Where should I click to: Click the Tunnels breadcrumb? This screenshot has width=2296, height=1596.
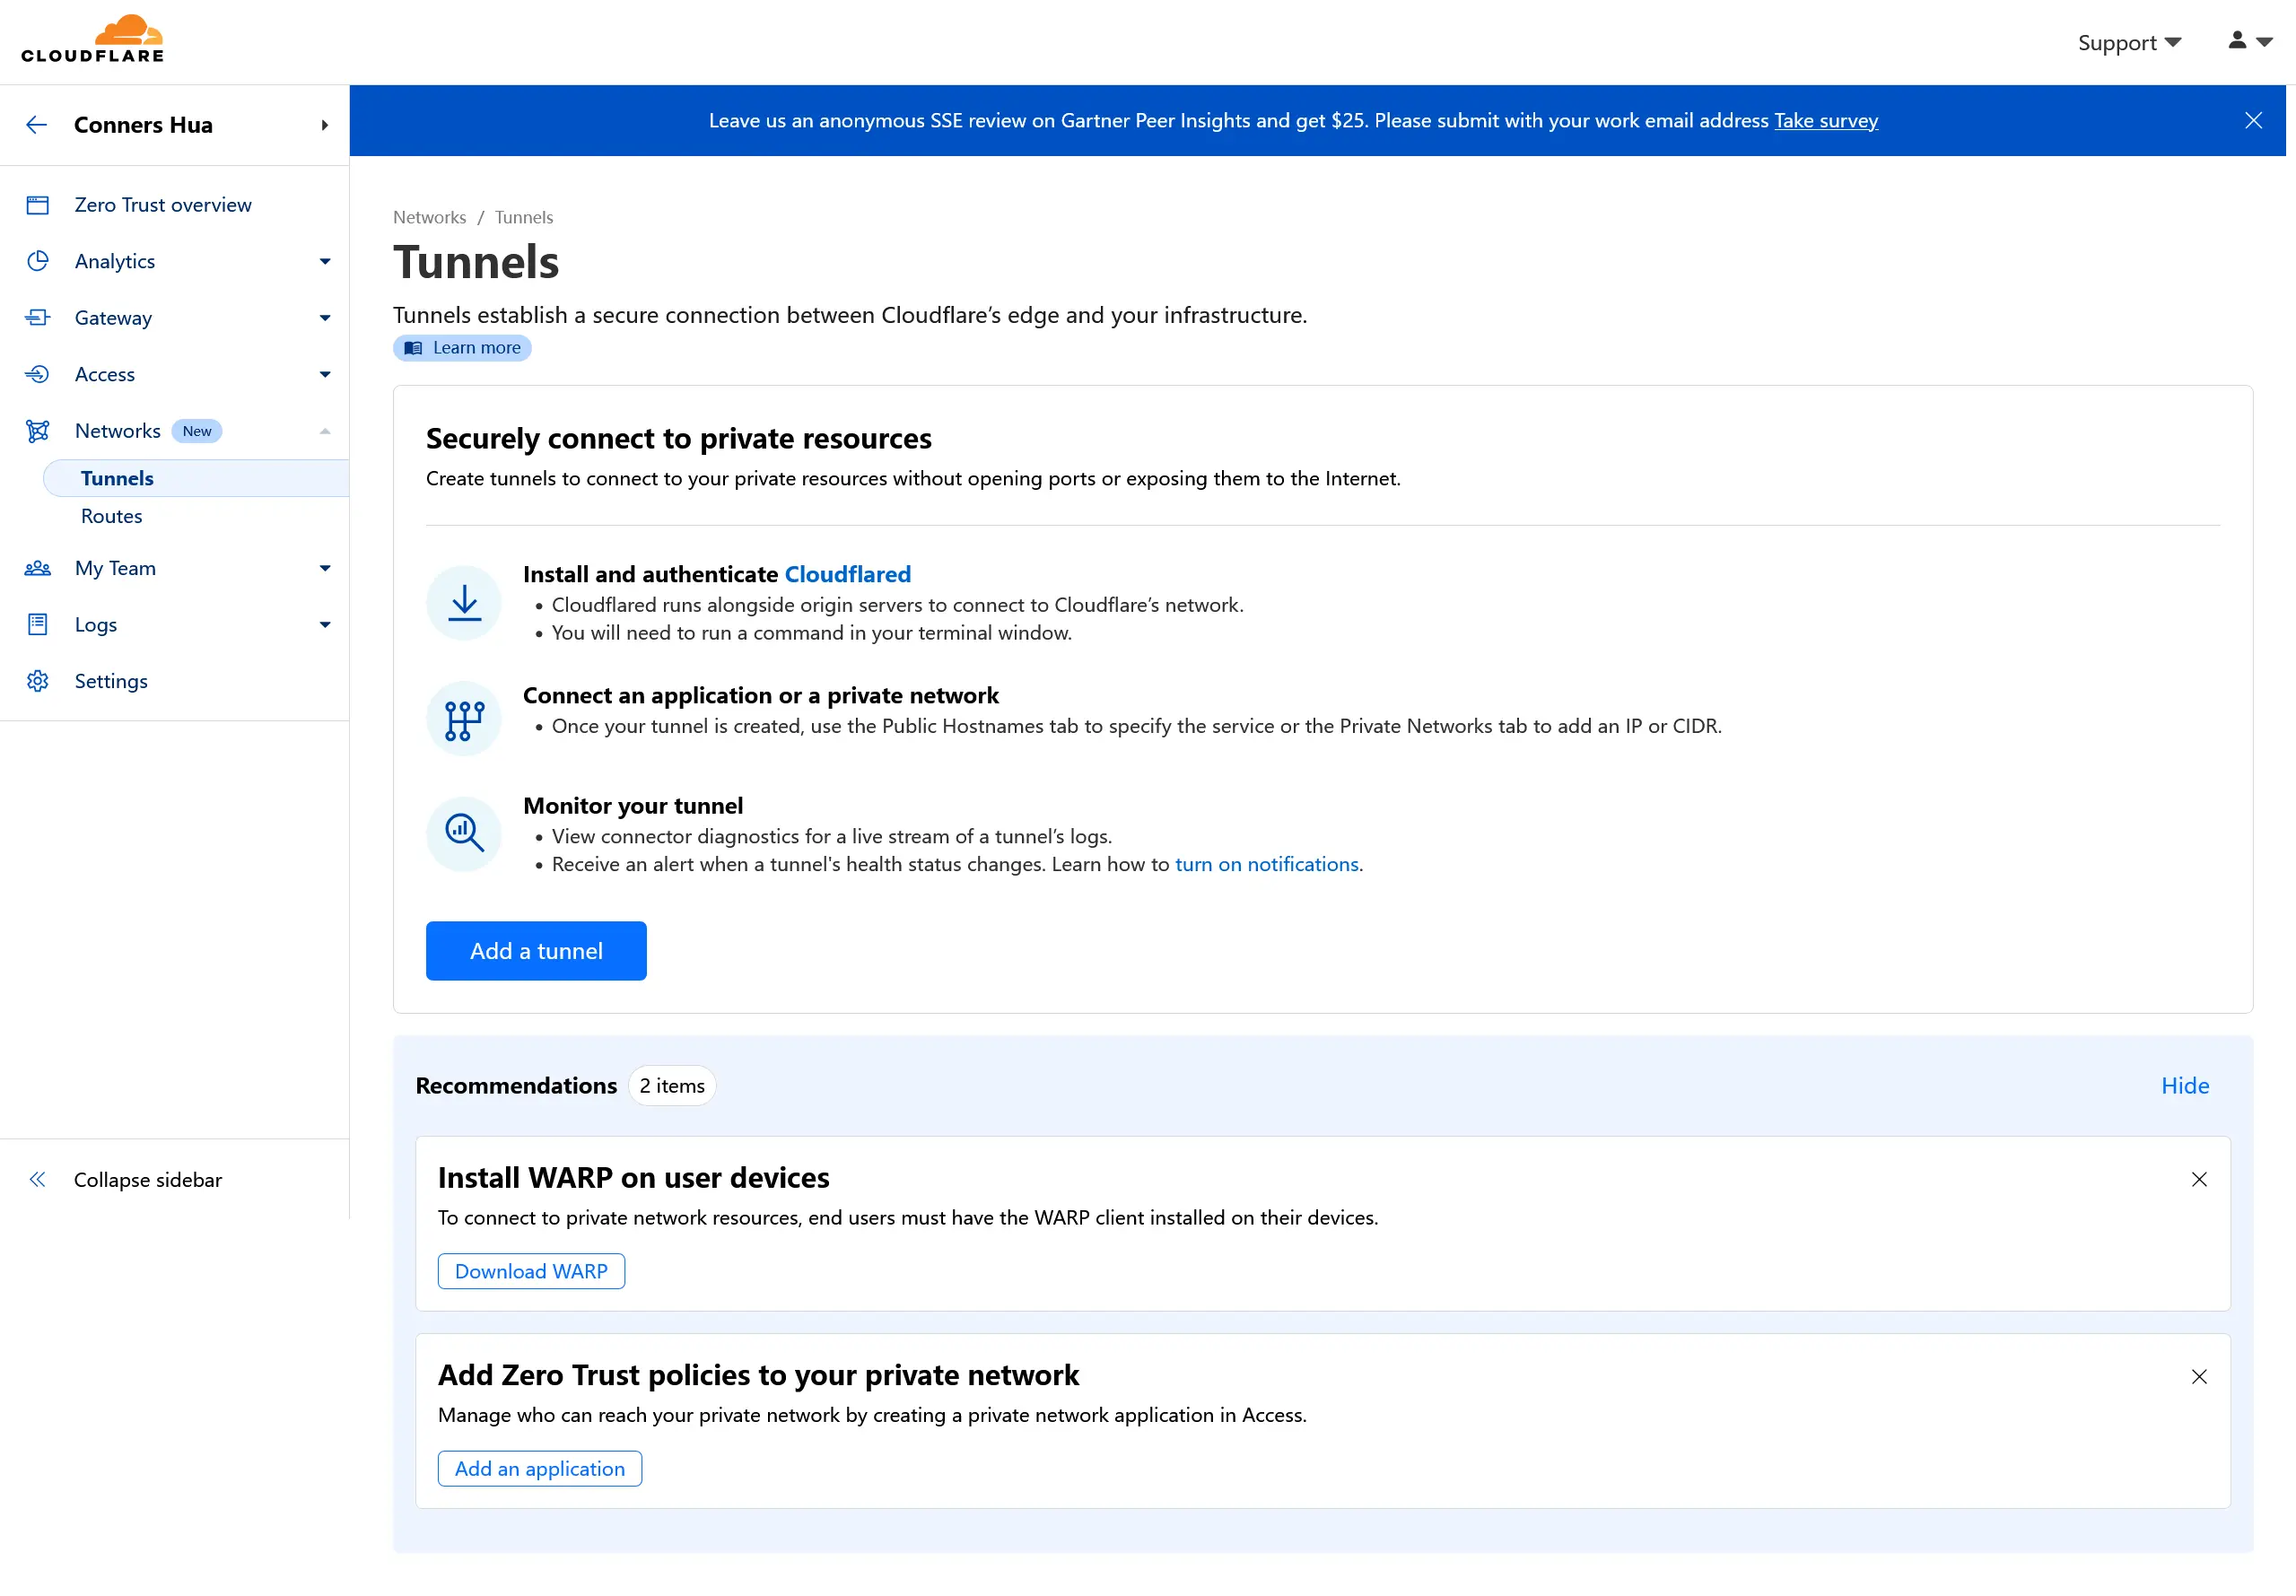[524, 217]
